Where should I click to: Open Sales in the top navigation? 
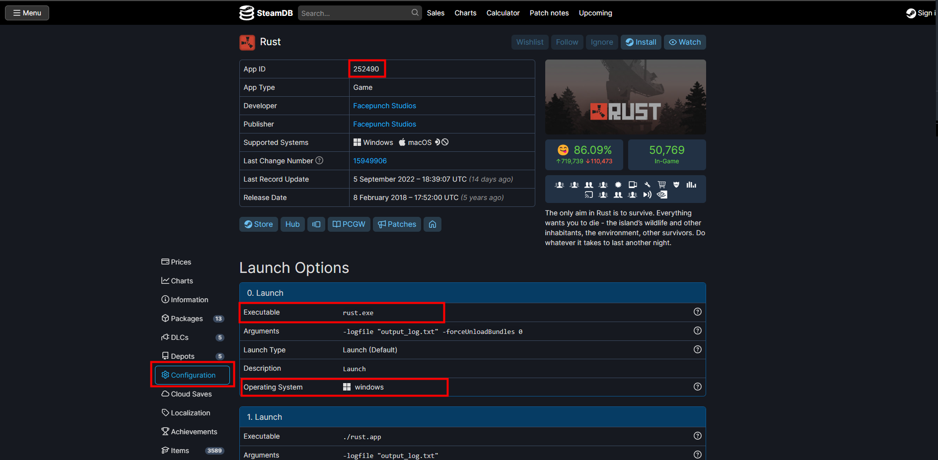coord(435,13)
